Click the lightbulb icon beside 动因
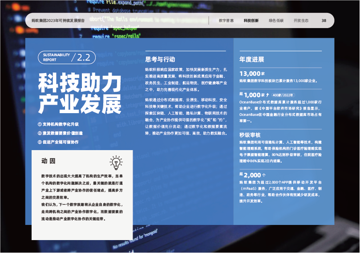This screenshot has width=360, height=253. (x=116, y=162)
